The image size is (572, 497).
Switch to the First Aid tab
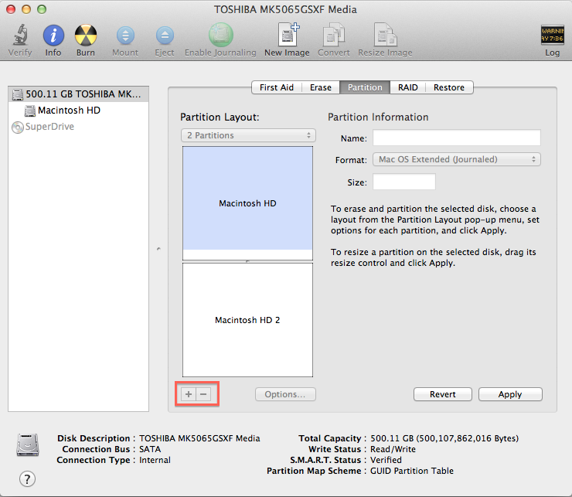[x=276, y=87]
